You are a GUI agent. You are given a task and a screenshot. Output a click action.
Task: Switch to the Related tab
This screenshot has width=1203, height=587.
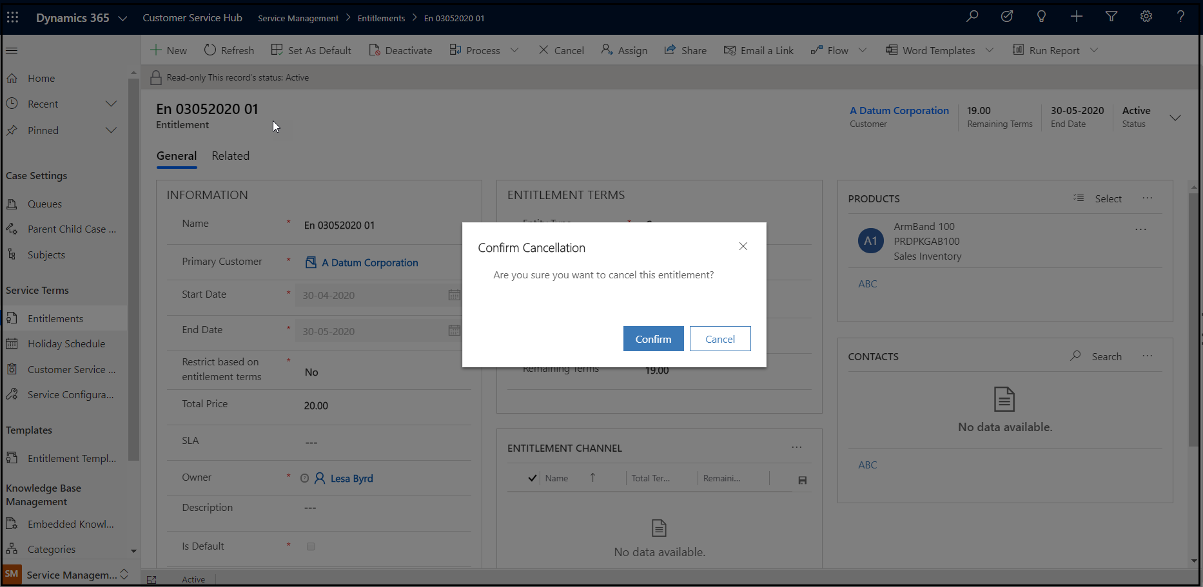[x=231, y=156]
